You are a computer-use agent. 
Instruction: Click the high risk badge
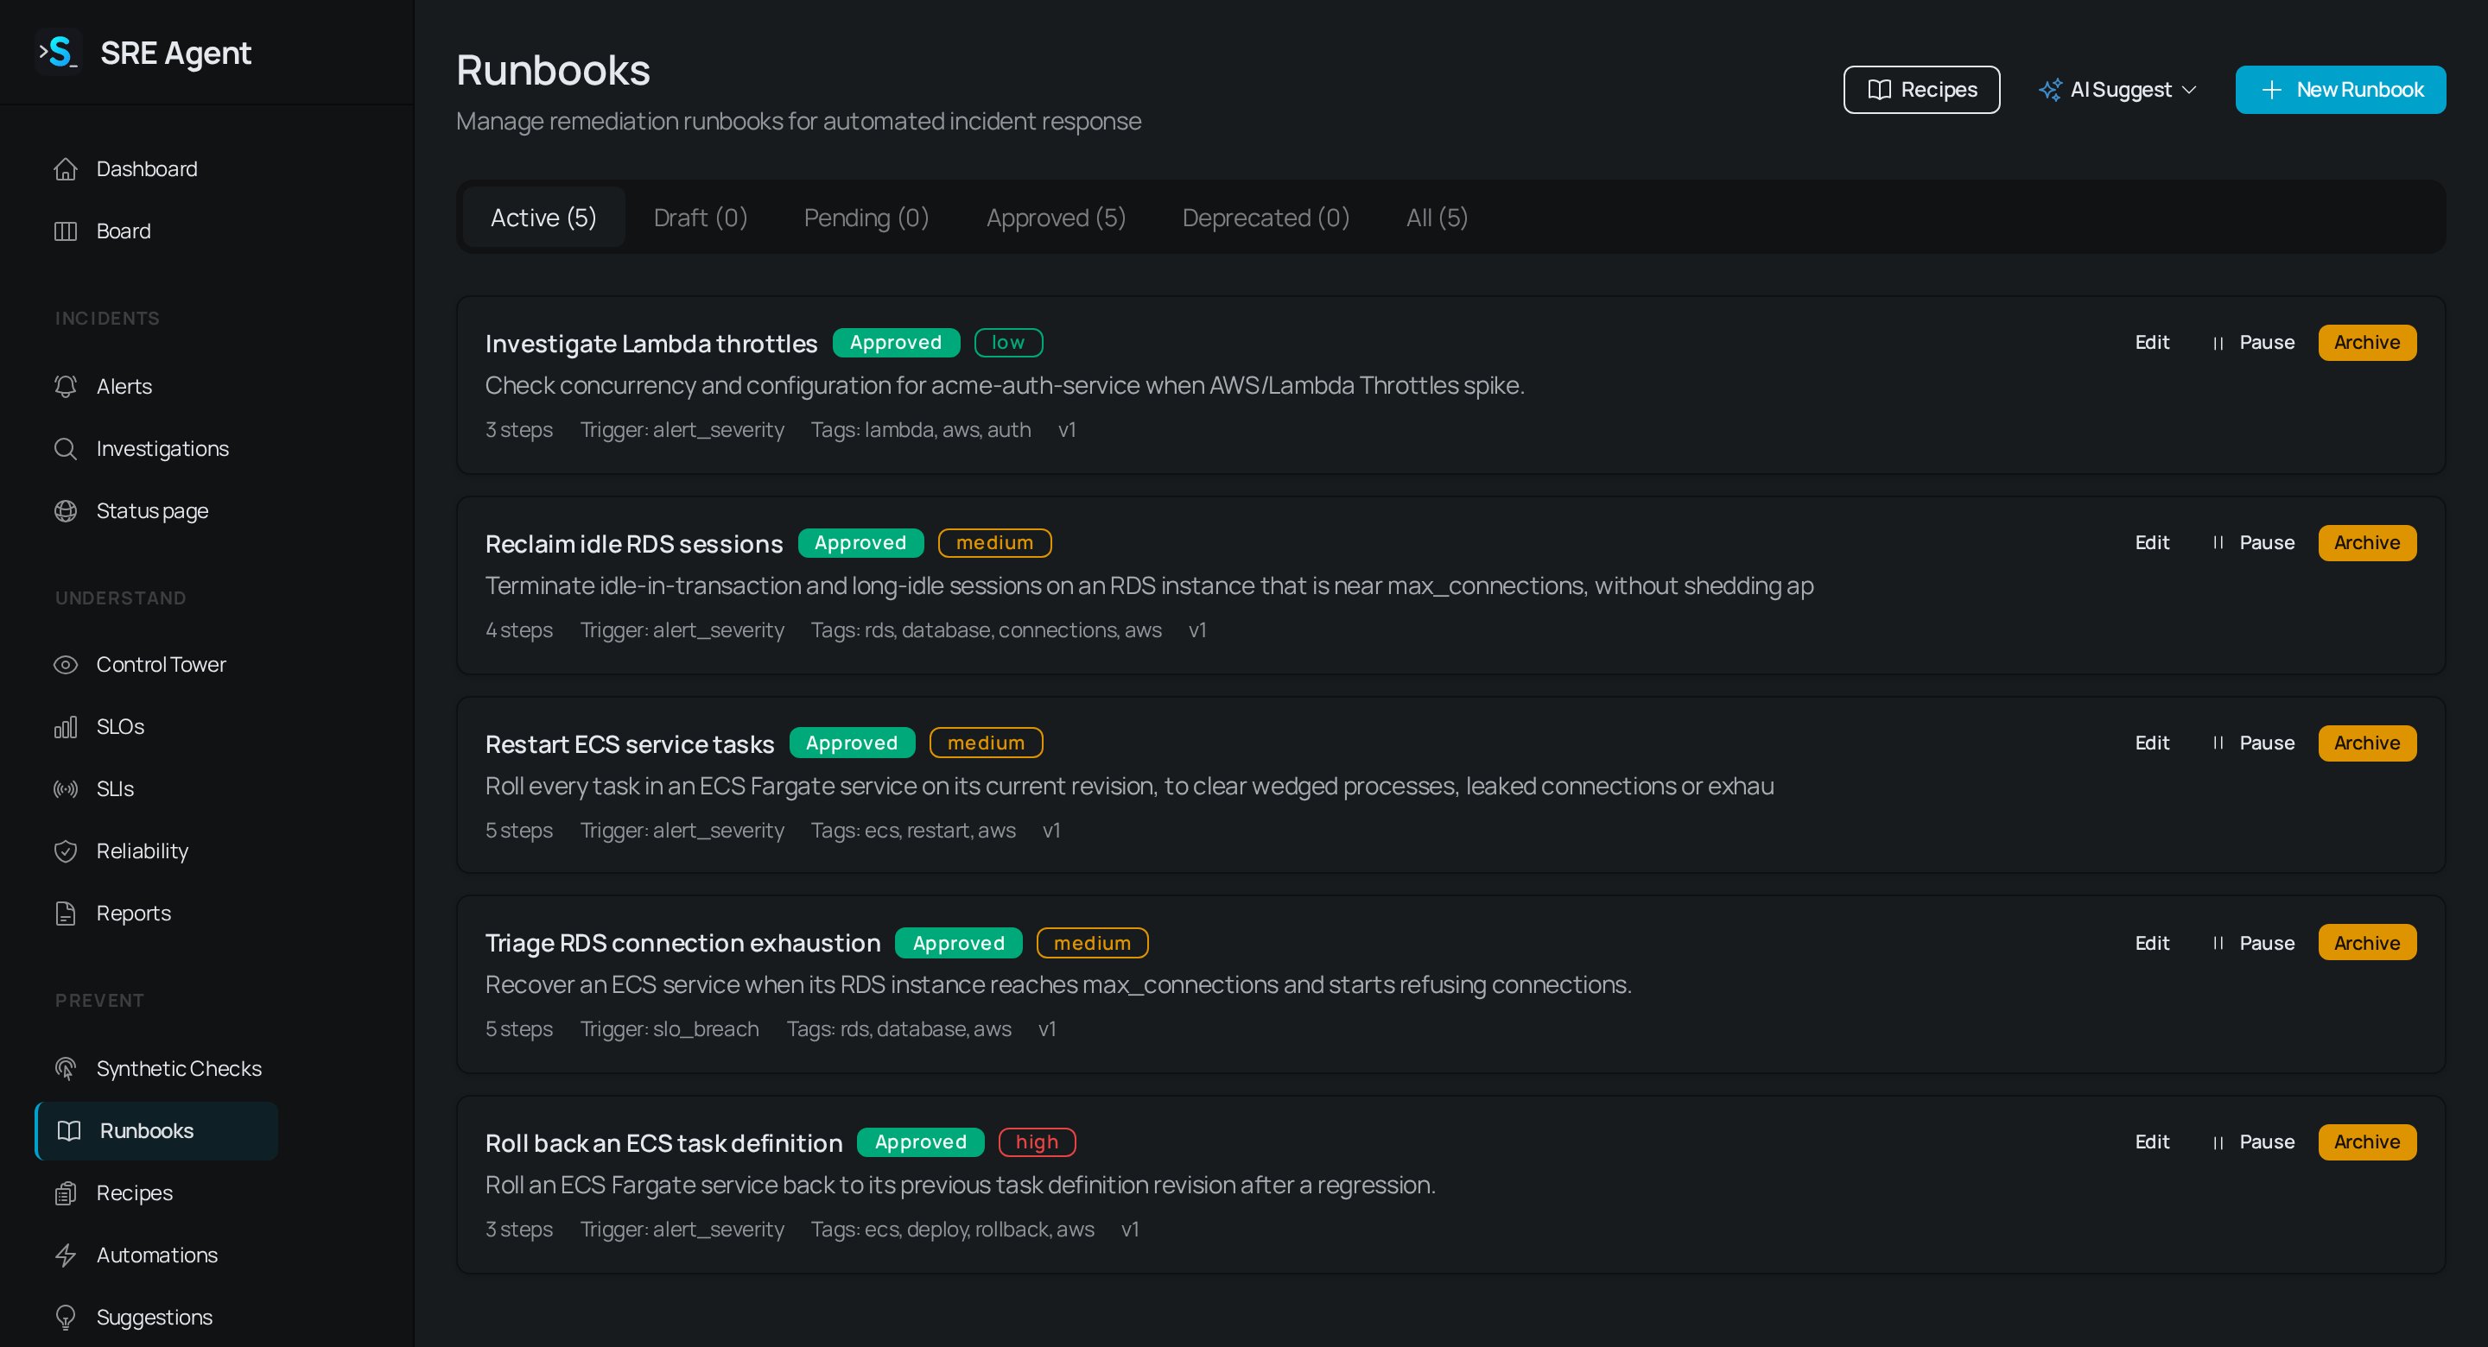[1038, 1142]
